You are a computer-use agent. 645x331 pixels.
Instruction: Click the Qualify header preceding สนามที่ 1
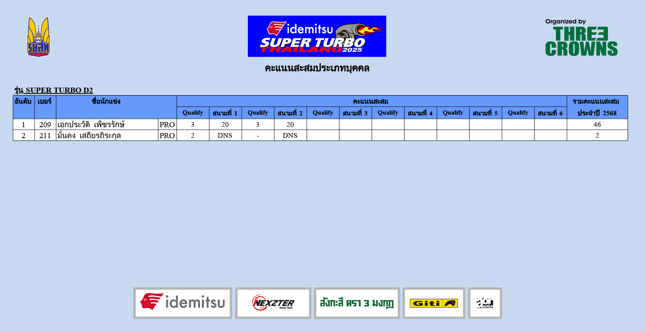click(x=192, y=113)
